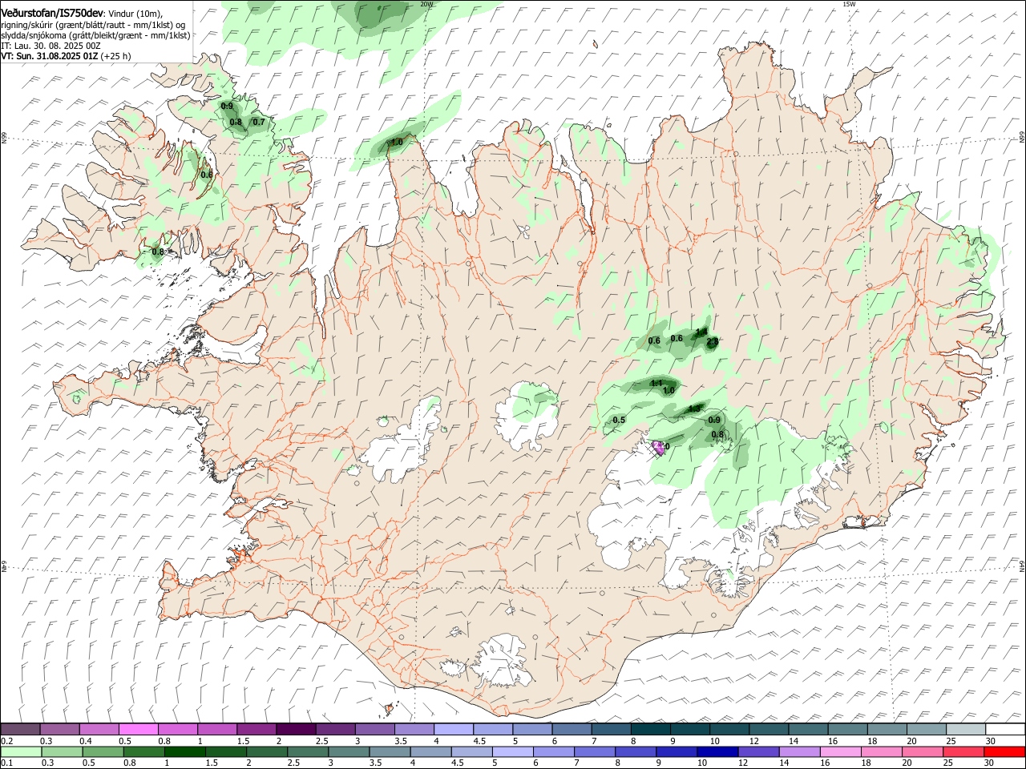
Task: Click the 15W longitude label at top
Action: [849, 4]
